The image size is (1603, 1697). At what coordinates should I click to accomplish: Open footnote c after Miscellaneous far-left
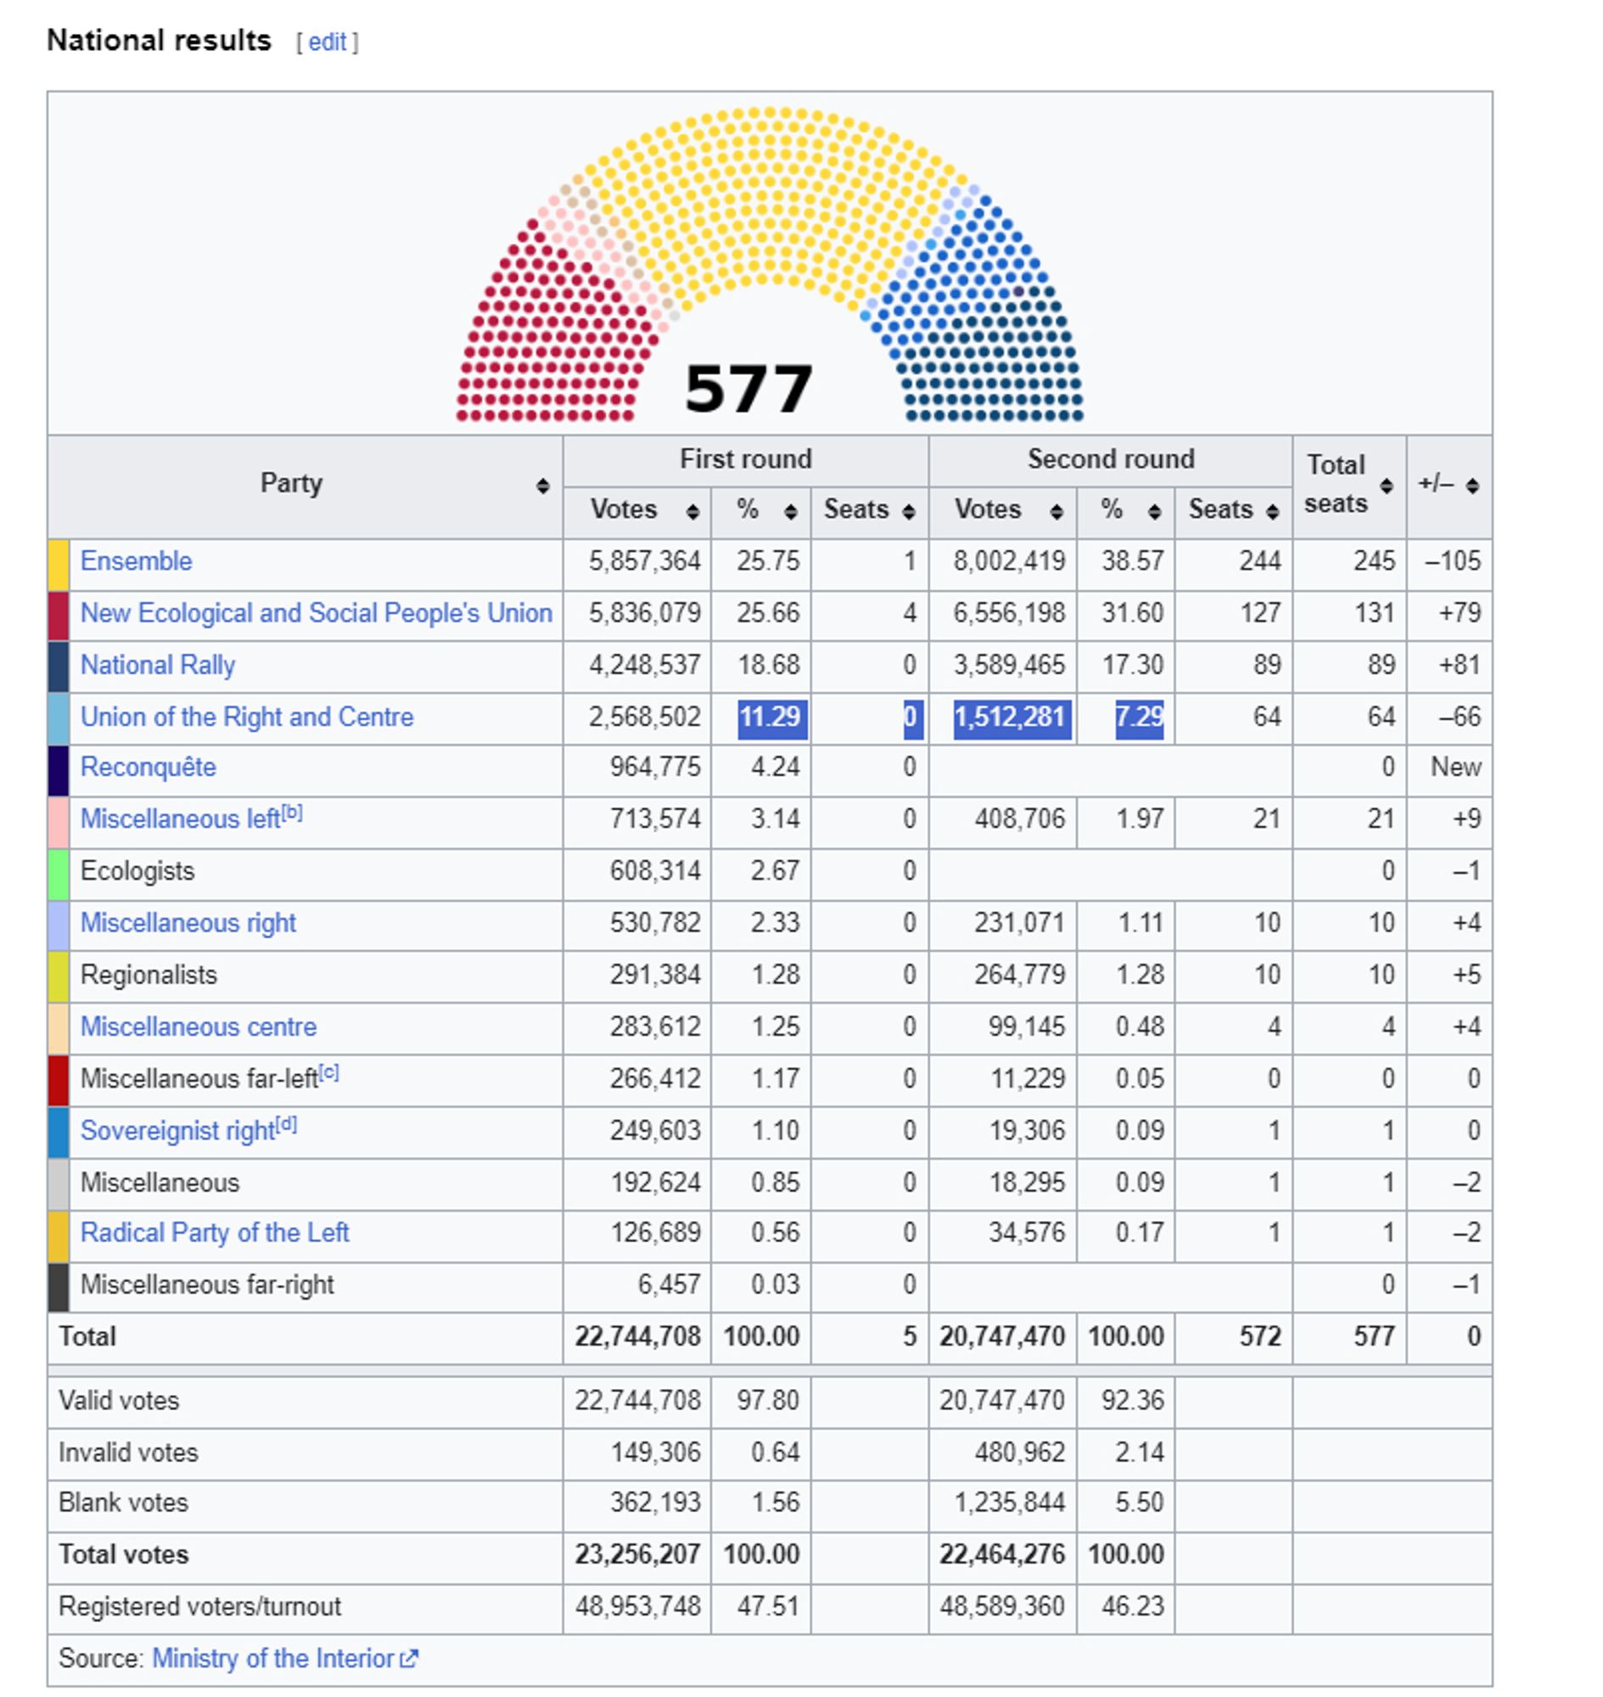(329, 1073)
